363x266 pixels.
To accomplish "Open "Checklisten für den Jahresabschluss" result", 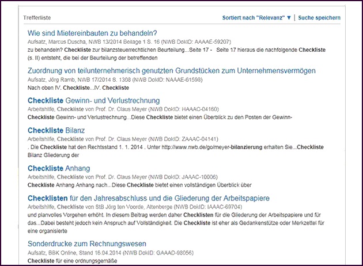I will point(148,198).
